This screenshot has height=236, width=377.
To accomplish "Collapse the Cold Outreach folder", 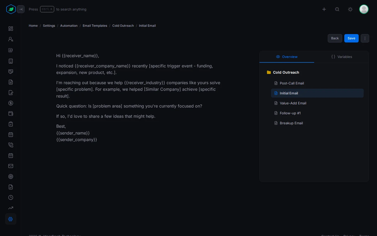I will click(283, 72).
